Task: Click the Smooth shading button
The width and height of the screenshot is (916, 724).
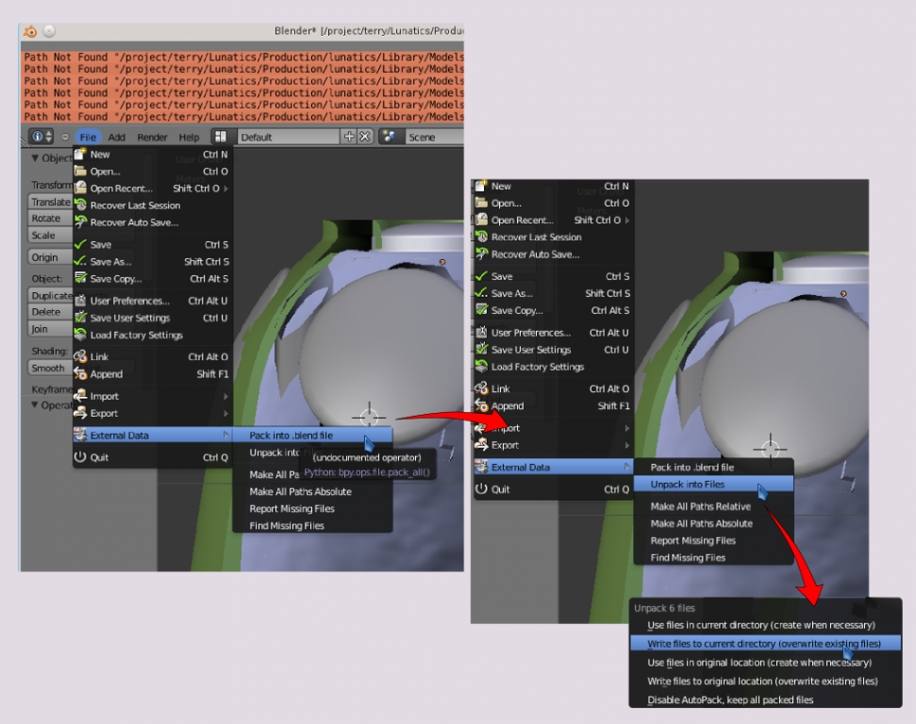Action: pyautogui.click(x=50, y=368)
